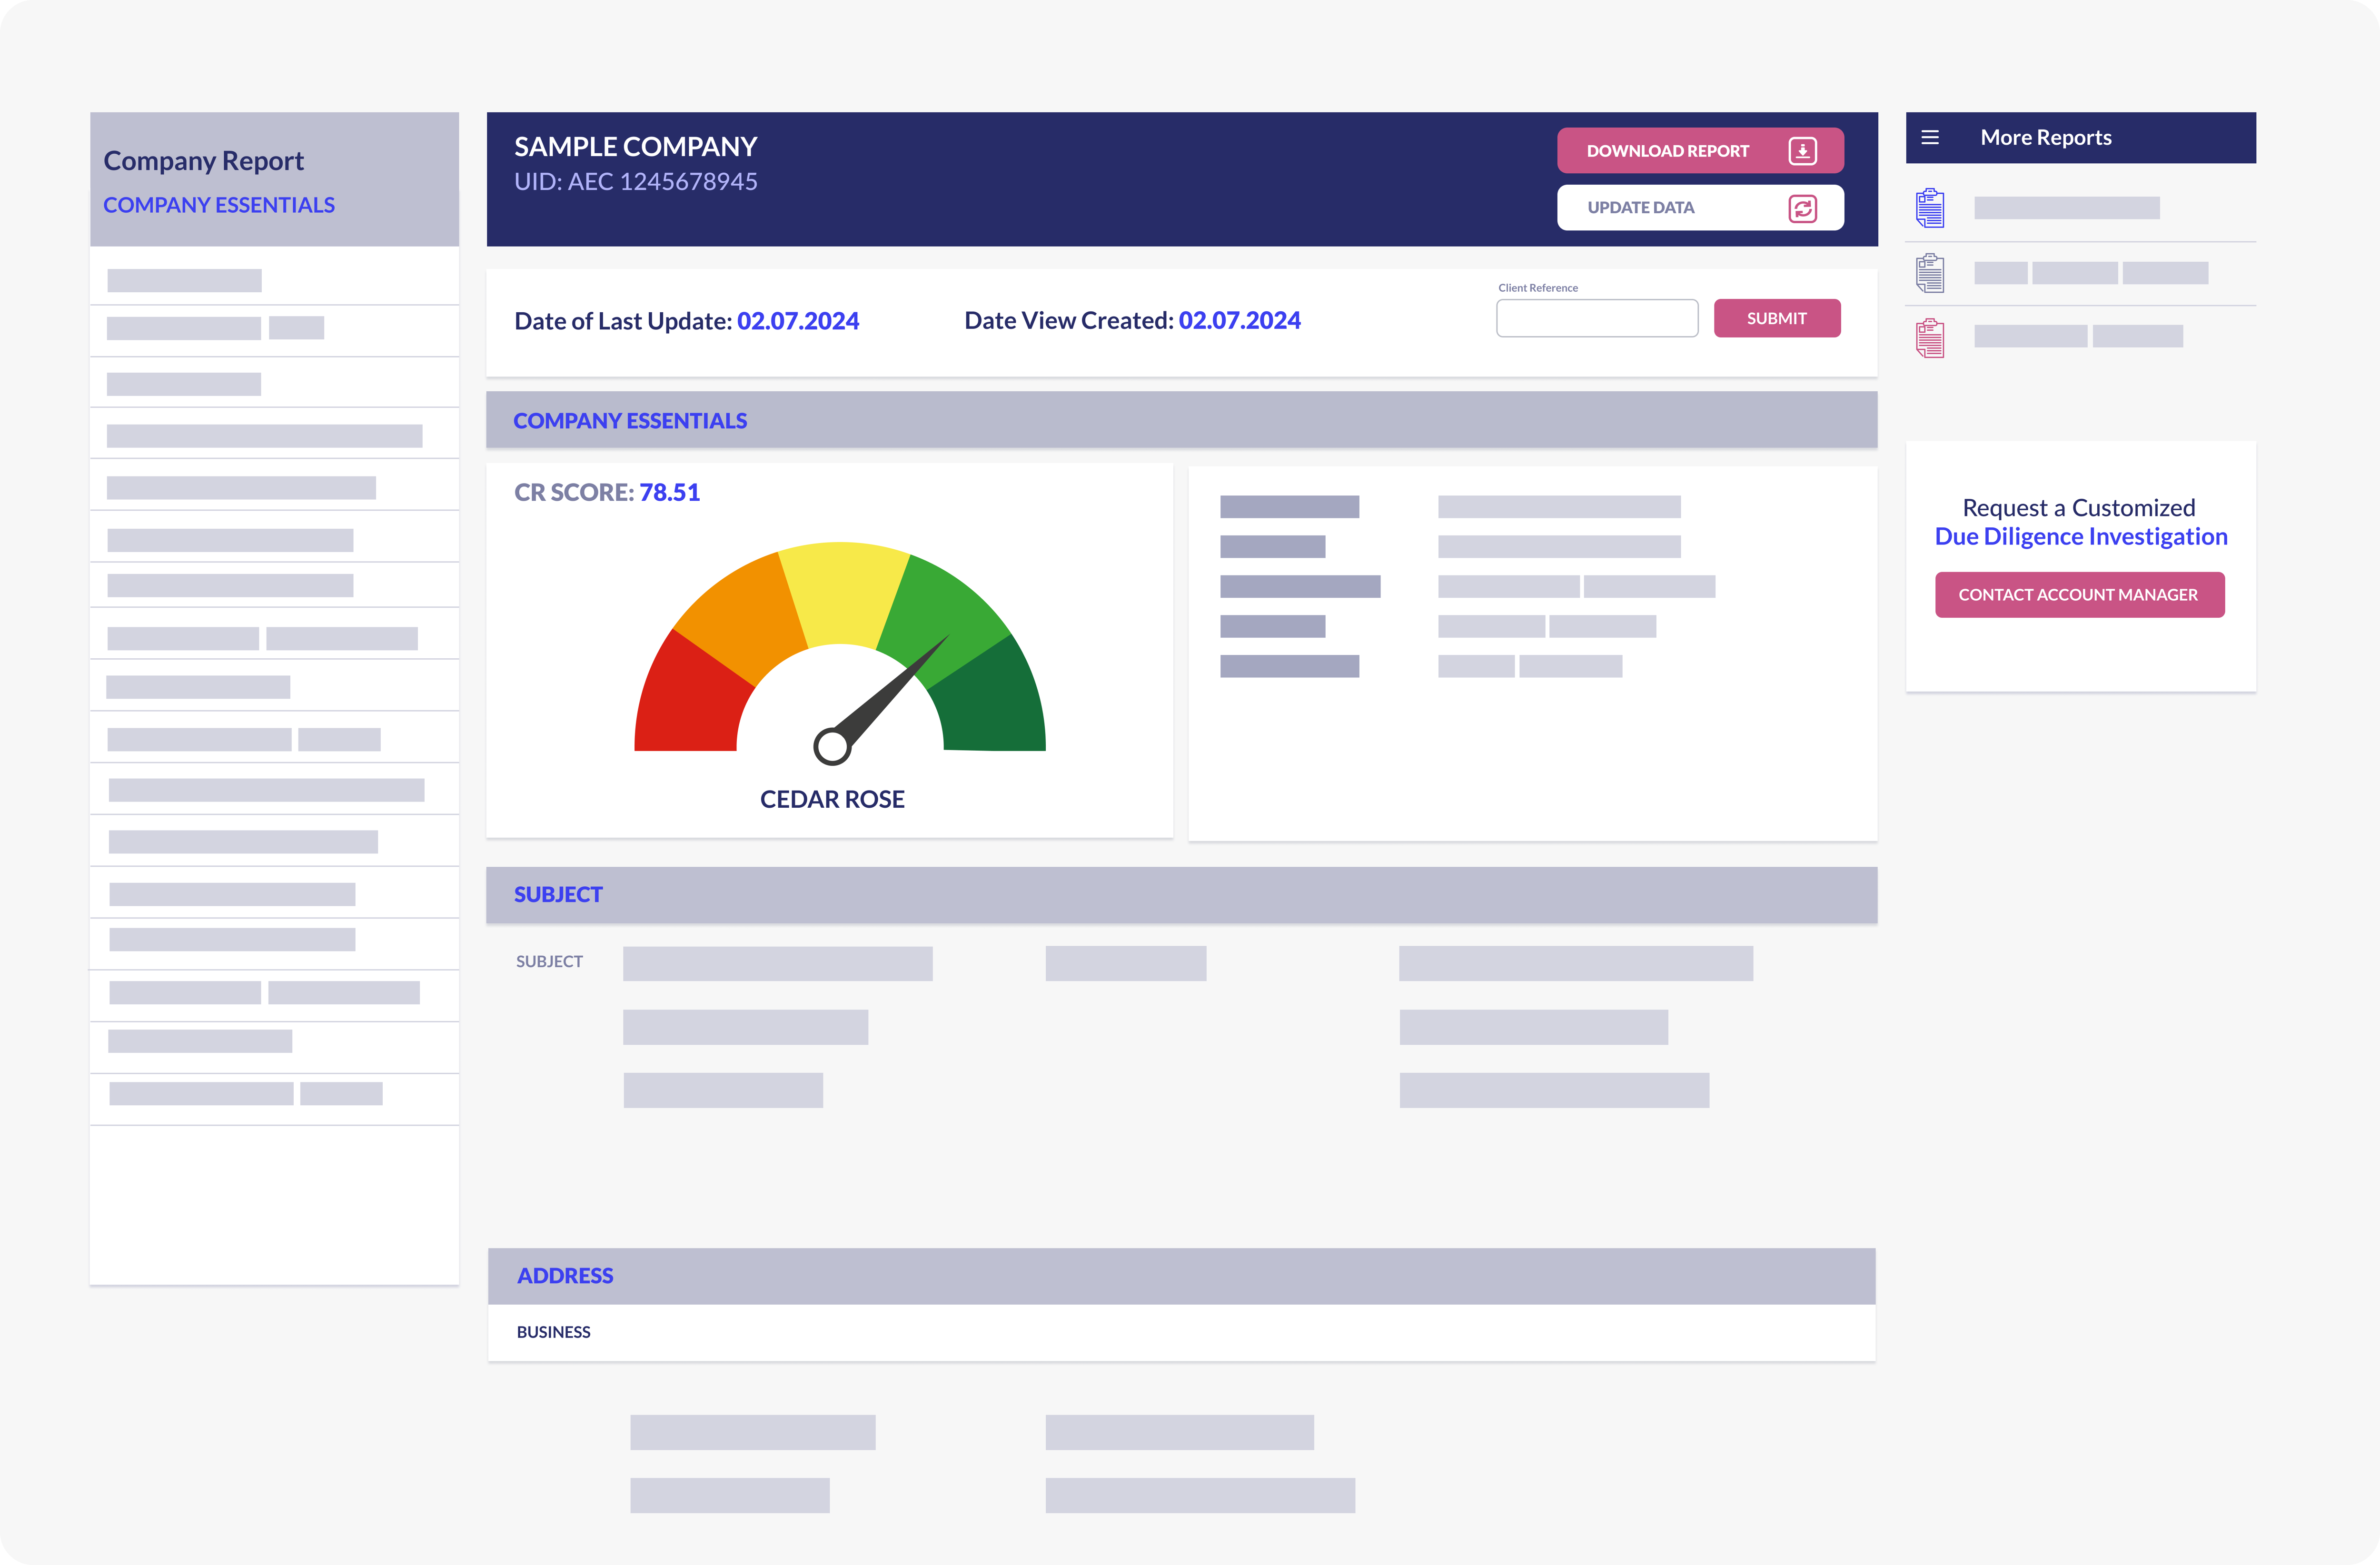The width and height of the screenshot is (2380, 1565).
Task: Click the download icon in Download Report
Action: [x=1802, y=151]
